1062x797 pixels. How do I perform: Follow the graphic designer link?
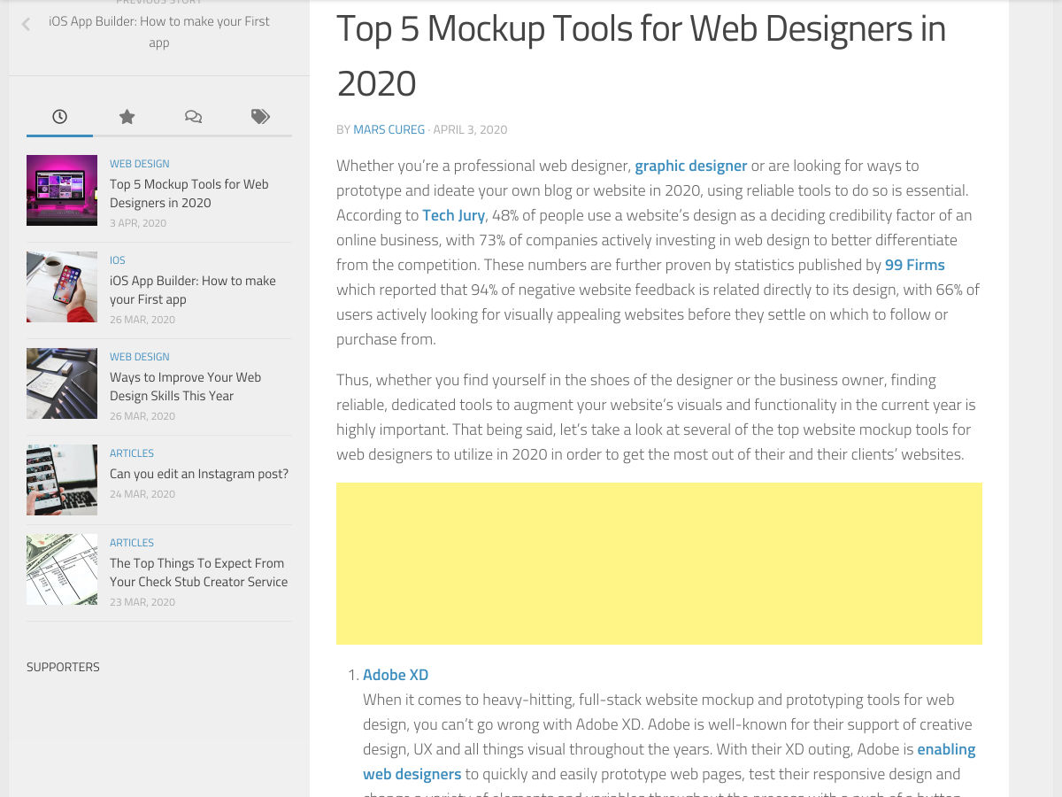690,166
